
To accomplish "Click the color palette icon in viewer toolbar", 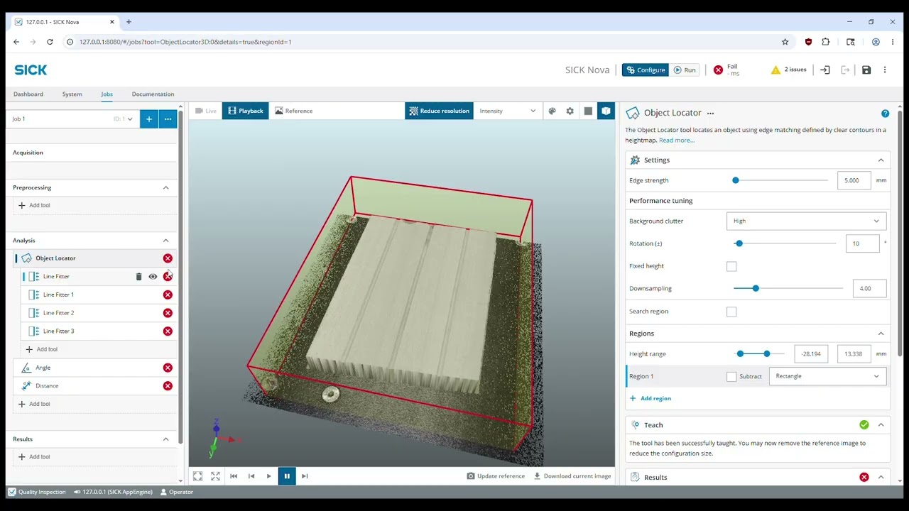I will 552,111.
